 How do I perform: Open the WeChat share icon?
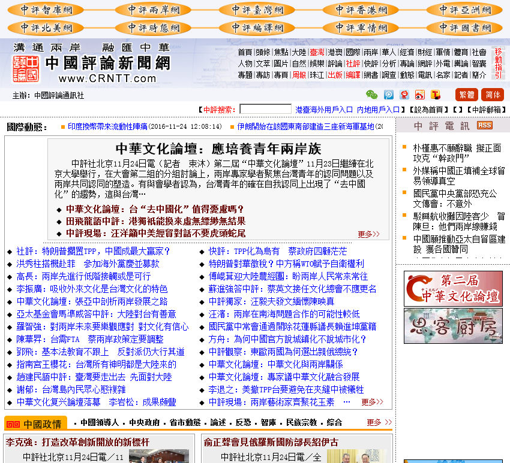point(372,95)
